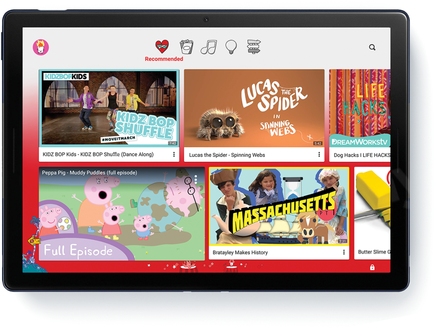Play the KIDZ BOP Shuffle video thumbnail
Screen dimensions: 434x328
tap(109, 108)
